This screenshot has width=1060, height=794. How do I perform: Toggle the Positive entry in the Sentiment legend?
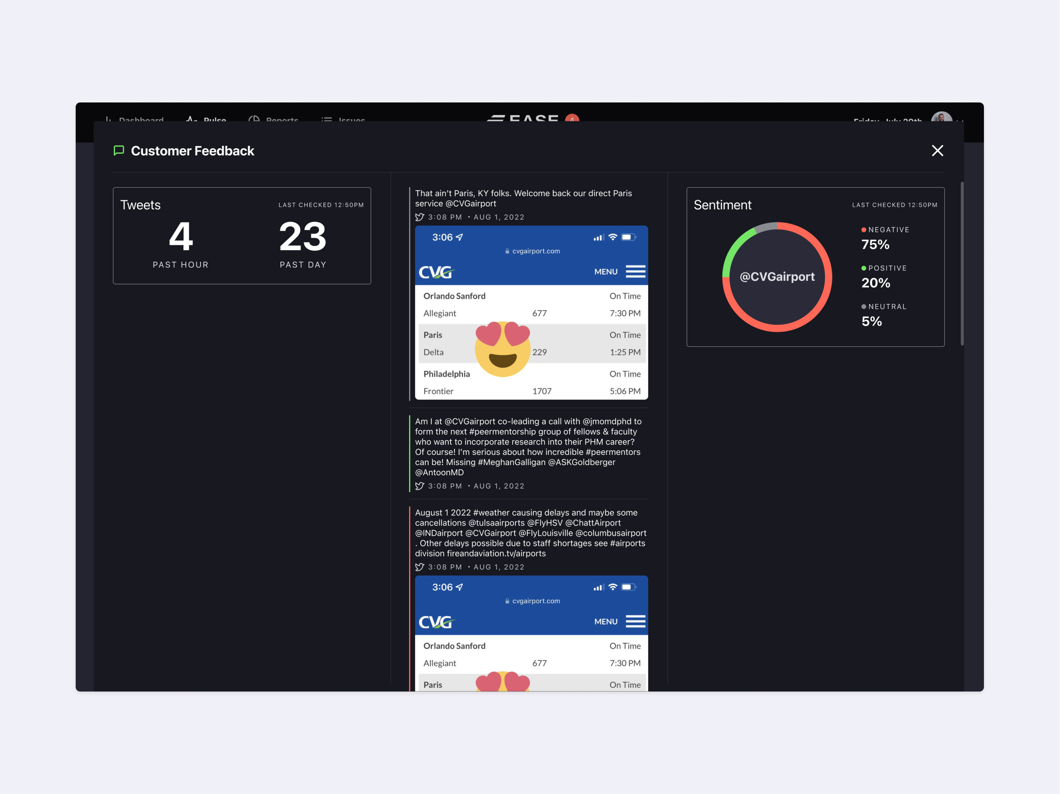pos(885,268)
